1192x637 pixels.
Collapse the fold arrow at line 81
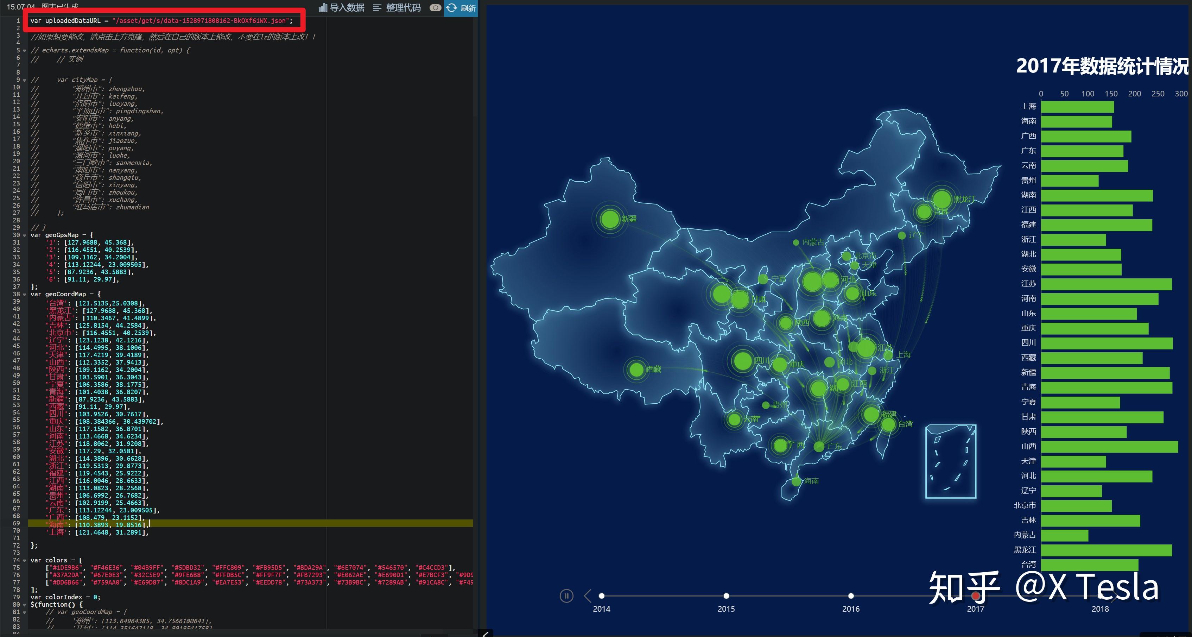pyautogui.click(x=25, y=612)
